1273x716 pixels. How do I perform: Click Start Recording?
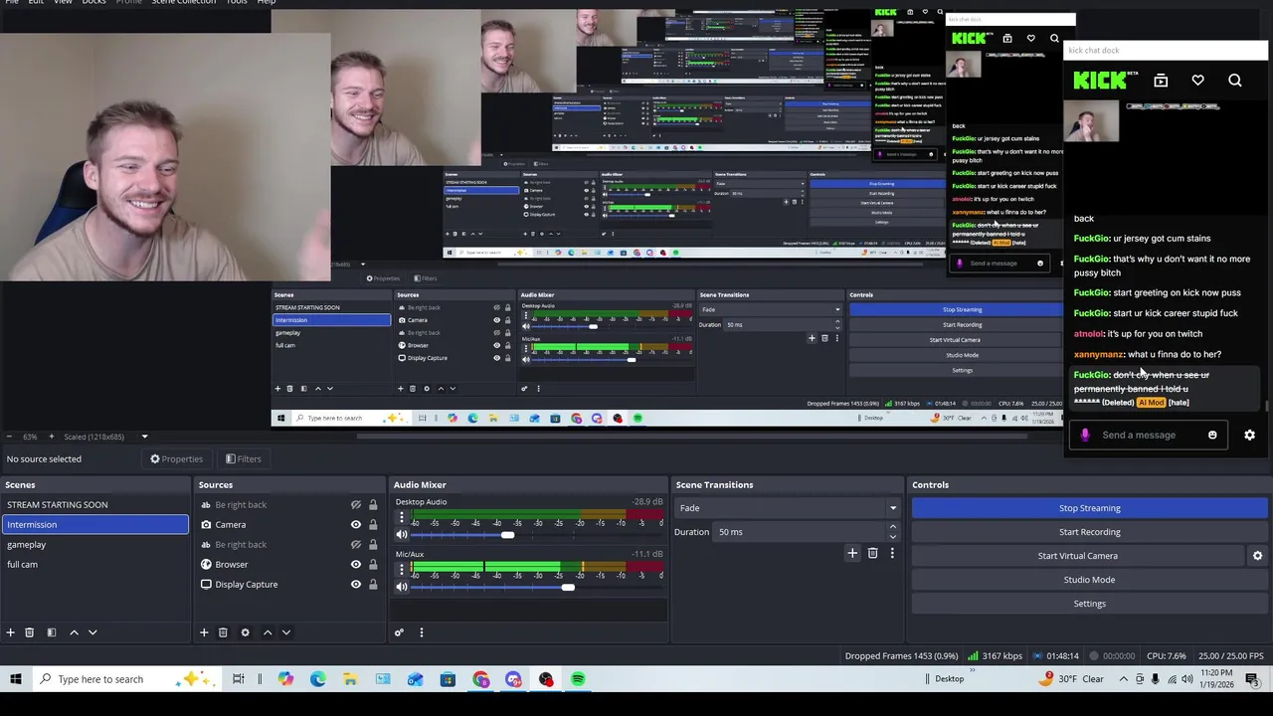click(x=1089, y=532)
